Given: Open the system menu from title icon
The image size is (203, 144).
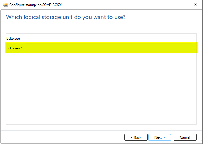Looking at the screenshot, I should 5,5.
